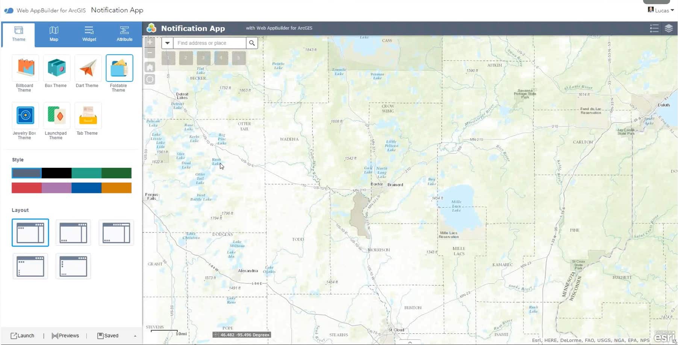
Task: Click the Previews button
Action: (x=65, y=336)
